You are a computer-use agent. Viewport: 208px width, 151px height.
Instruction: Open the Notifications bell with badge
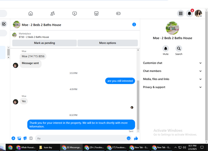point(189,13)
